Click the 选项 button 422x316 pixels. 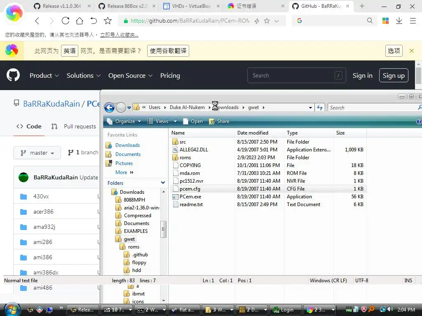pos(394,51)
